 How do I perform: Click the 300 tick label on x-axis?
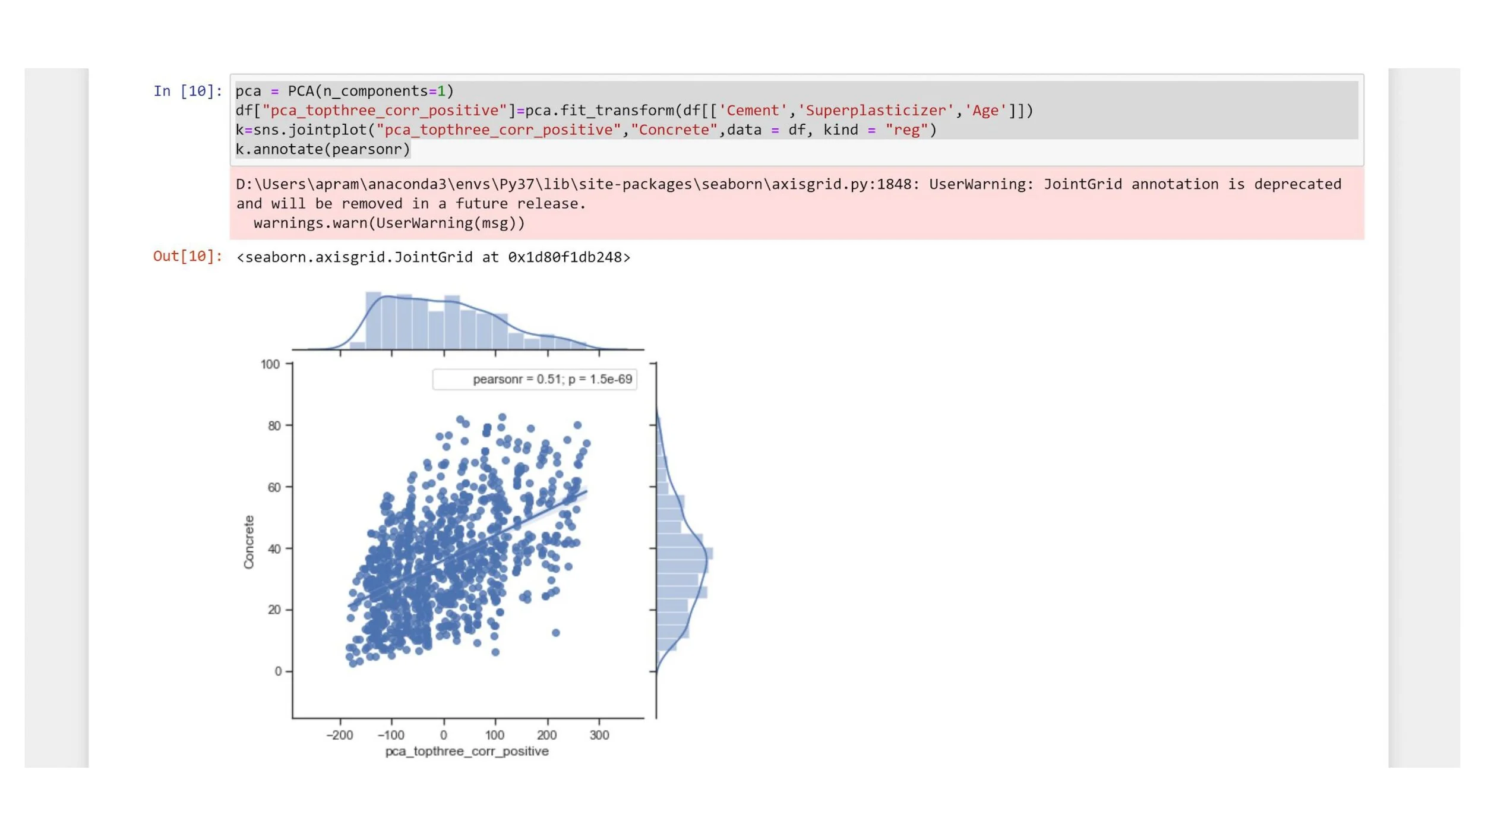click(599, 735)
